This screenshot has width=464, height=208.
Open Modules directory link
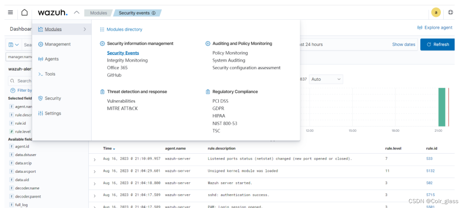coord(124,30)
